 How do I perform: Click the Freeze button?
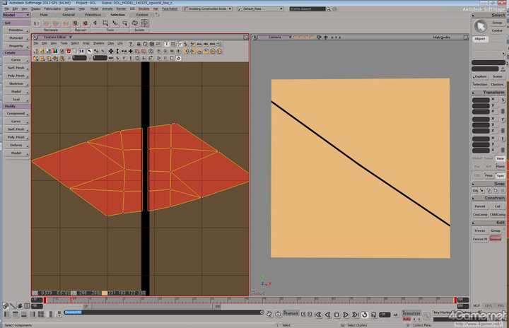[x=479, y=230]
